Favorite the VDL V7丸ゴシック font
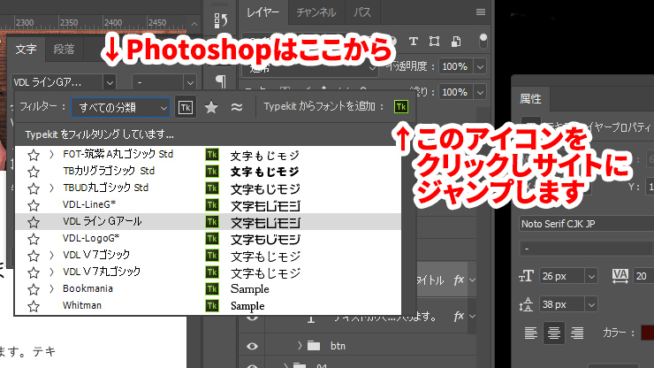The width and height of the screenshot is (654, 368). pyautogui.click(x=34, y=272)
